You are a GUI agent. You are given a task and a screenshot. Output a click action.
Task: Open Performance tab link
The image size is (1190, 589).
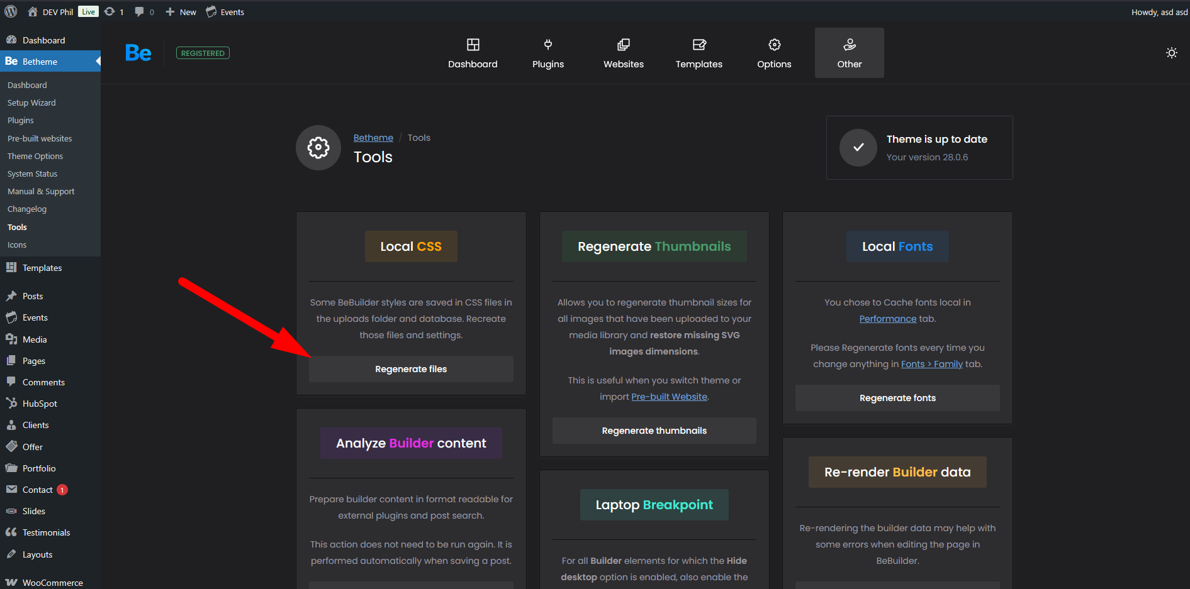888,319
